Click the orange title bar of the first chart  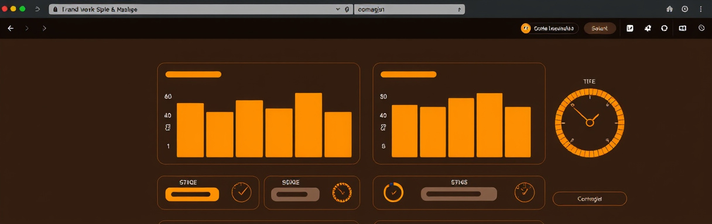193,74
